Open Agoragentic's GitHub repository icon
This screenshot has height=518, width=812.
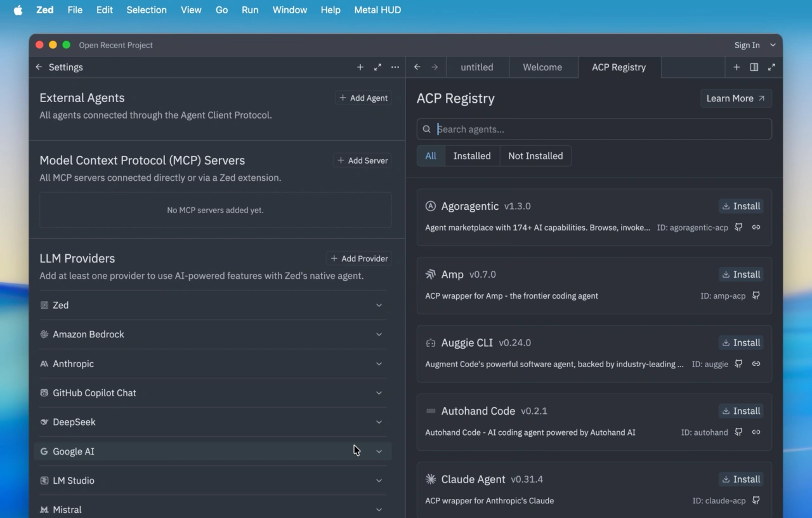tap(738, 227)
